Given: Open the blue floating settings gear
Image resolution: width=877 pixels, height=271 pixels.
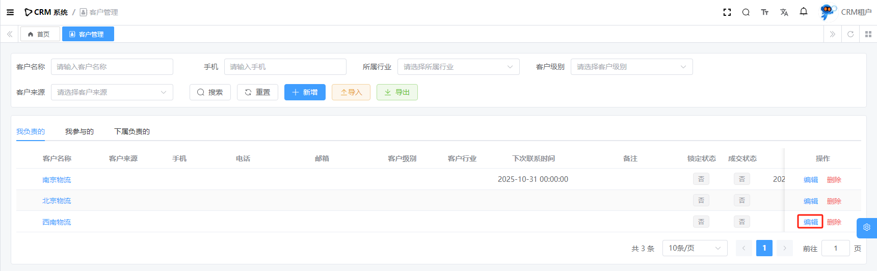Looking at the screenshot, I should click(x=866, y=228).
